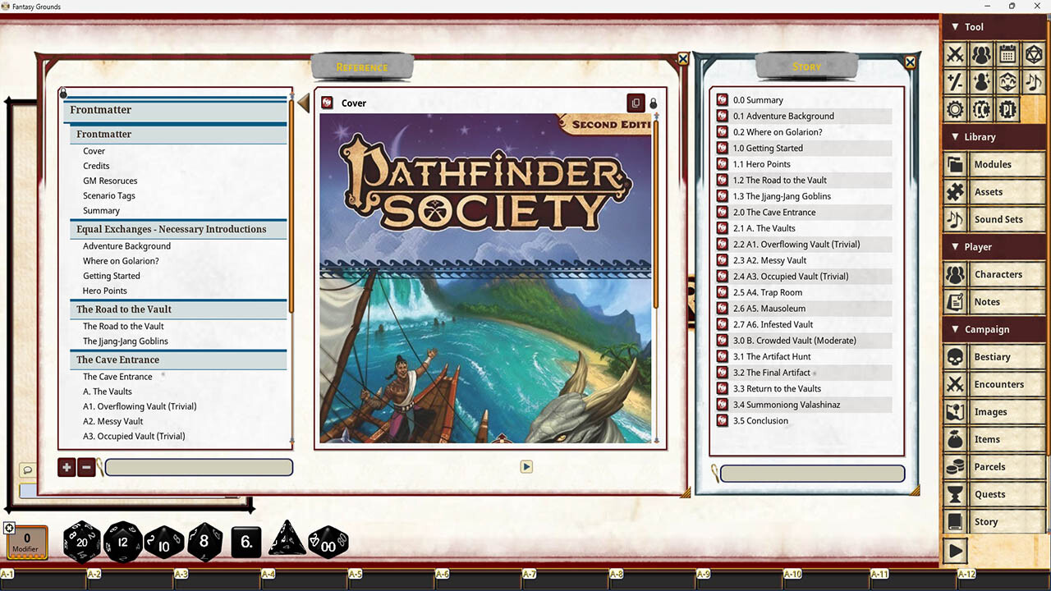Open the Modifiers tool
Viewport: 1051px width, 591px height.
click(x=955, y=81)
